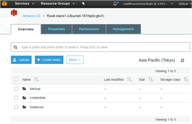
Task: Sort by Size column sort icon
Action: click(x=151, y=79)
